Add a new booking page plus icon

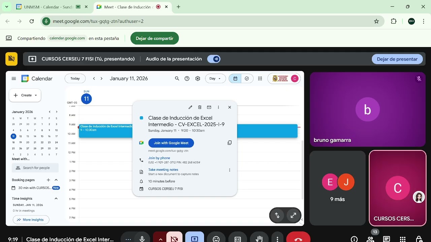point(48,180)
